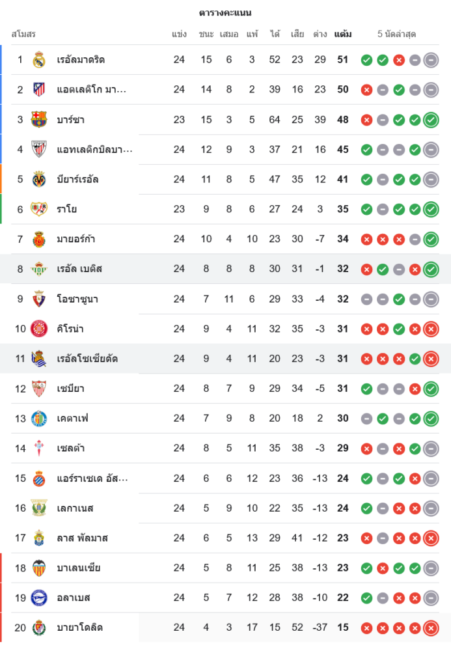Click the Barcelona club crest
The width and height of the screenshot is (451, 651).
(39, 120)
